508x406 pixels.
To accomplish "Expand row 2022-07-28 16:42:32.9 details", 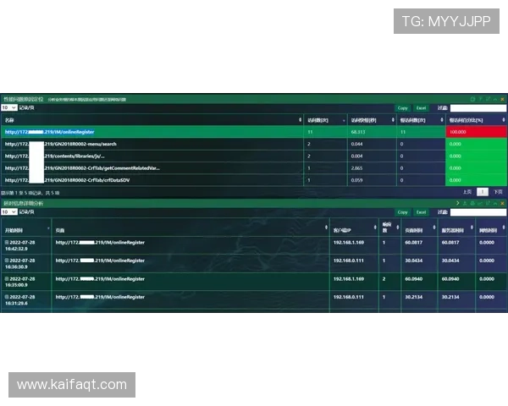I will pos(7,242).
